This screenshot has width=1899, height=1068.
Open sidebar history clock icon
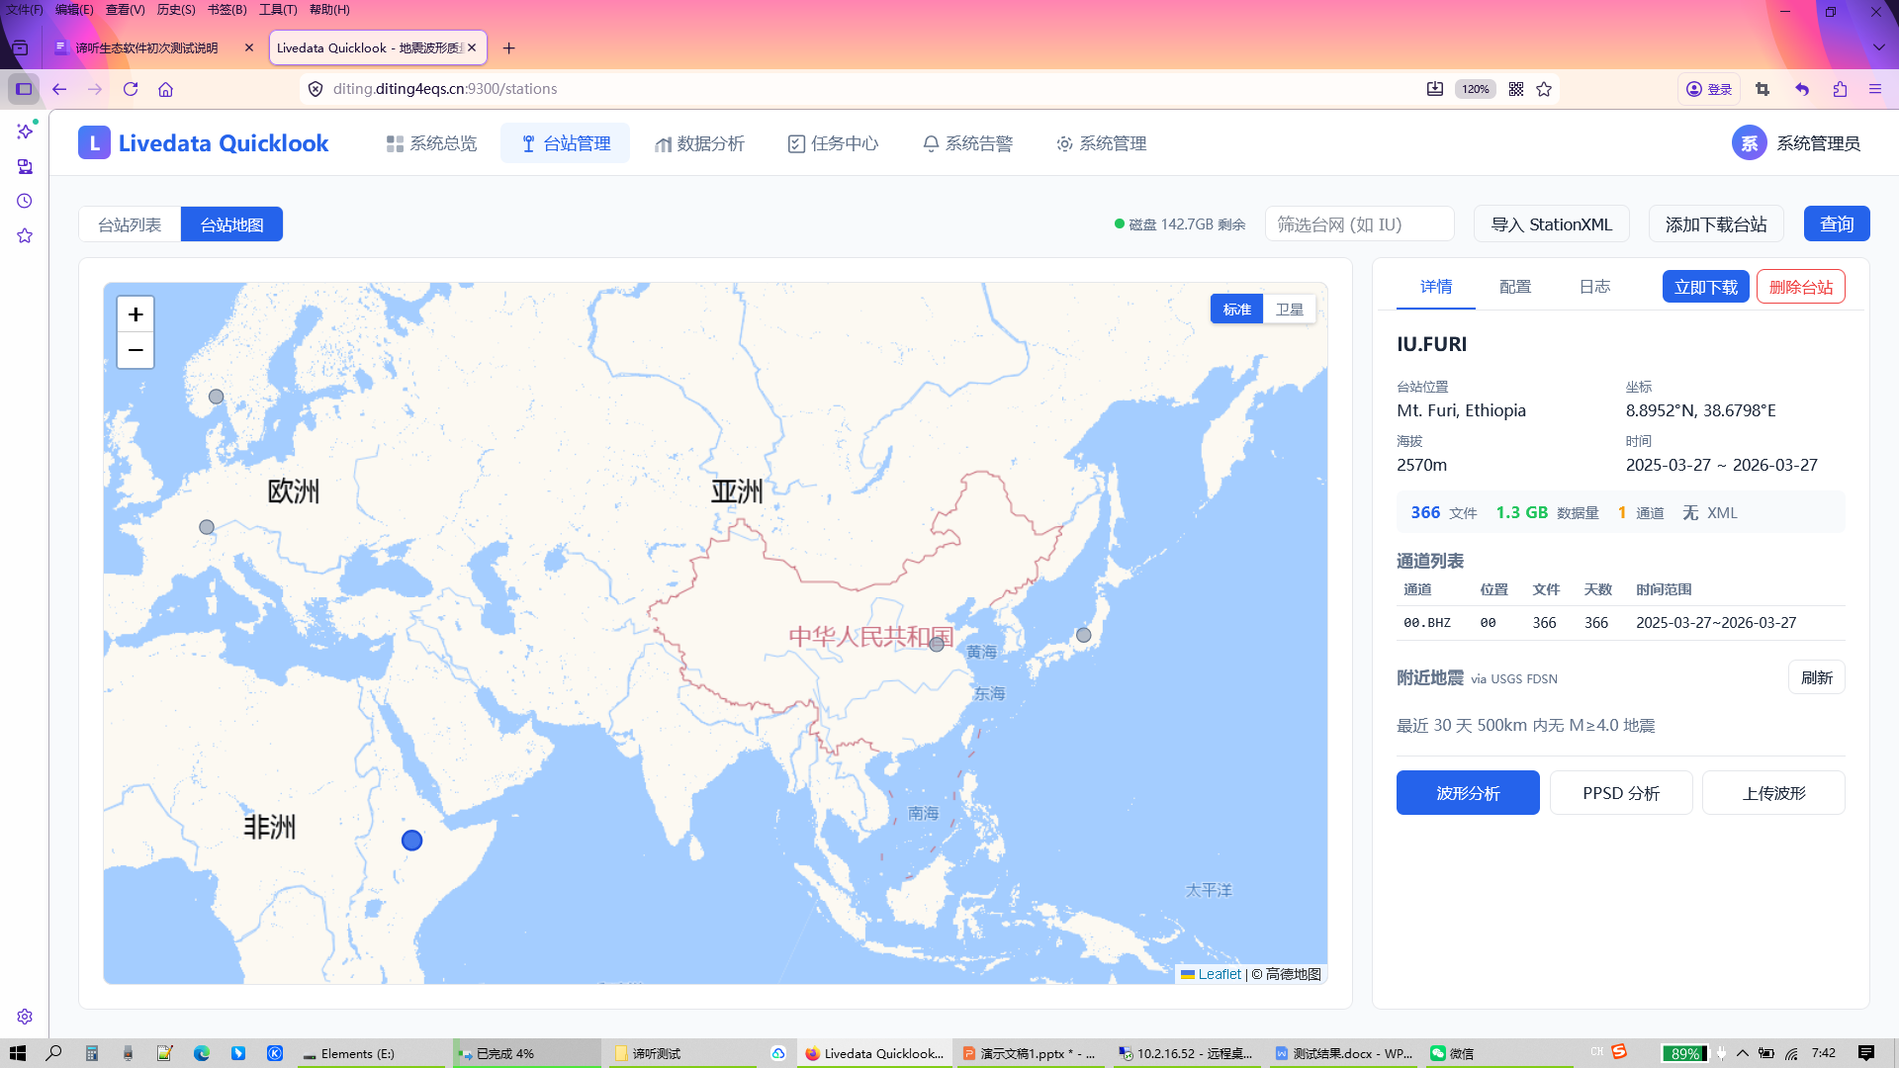(x=25, y=201)
